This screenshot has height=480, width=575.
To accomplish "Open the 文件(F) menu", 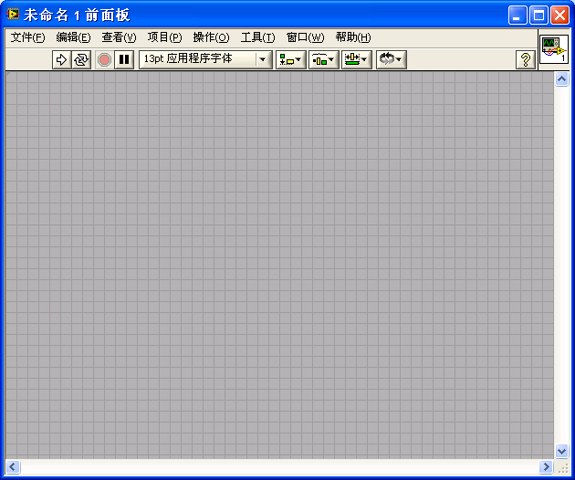I will pos(27,37).
